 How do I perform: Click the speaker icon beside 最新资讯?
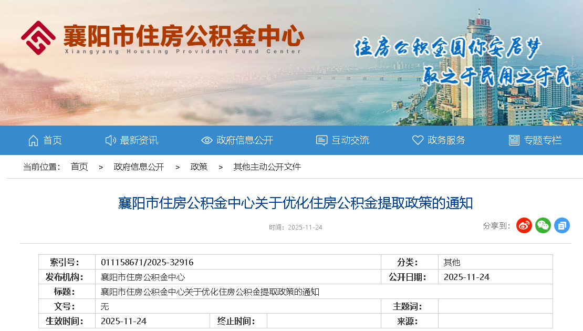[x=110, y=140]
